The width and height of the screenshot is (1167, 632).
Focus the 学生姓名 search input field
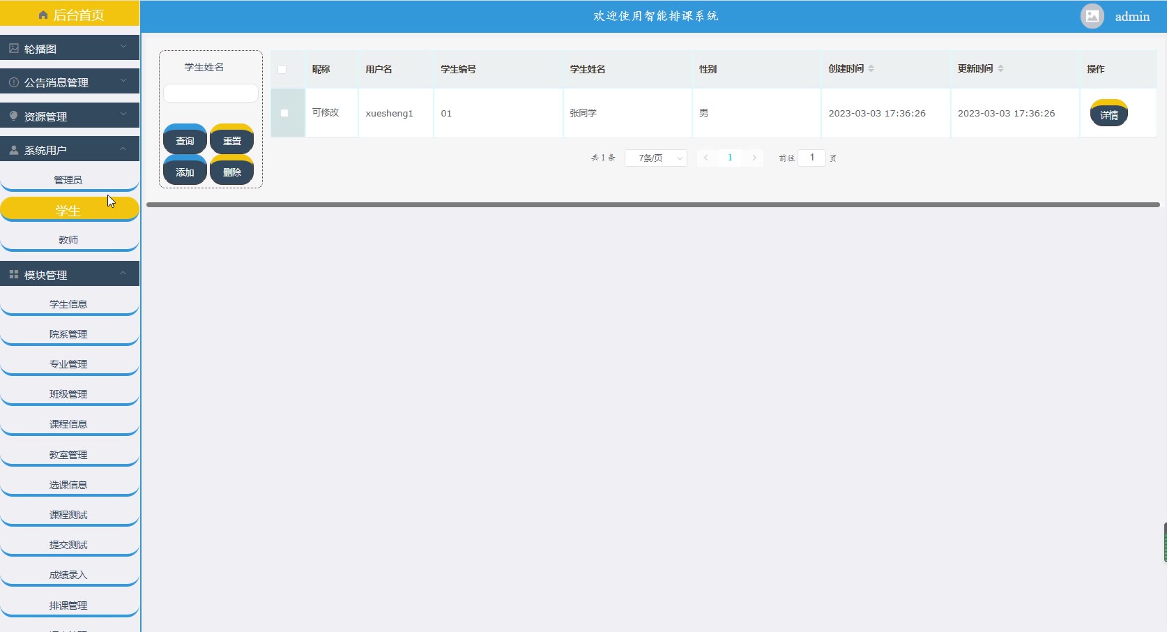pyautogui.click(x=211, y=93)
